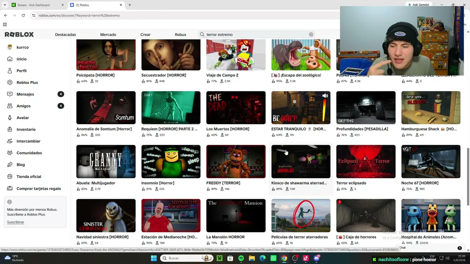Close the Stream - Kick Dashboard tab
470x264 pixels.
coord(62,5)
